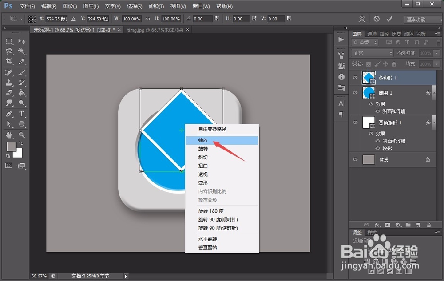Swap foreground and background colors
The image size is (444, 281).
click(x=21, y=143)
